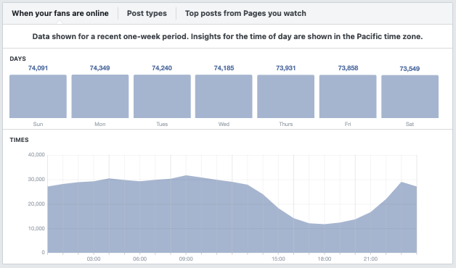Click the 03:00 marker on the time axis

(94, 259)
